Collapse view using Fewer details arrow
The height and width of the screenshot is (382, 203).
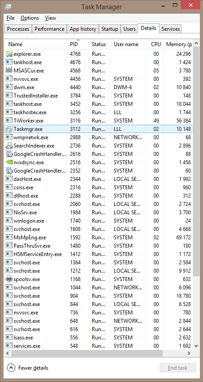pos(11,368)
